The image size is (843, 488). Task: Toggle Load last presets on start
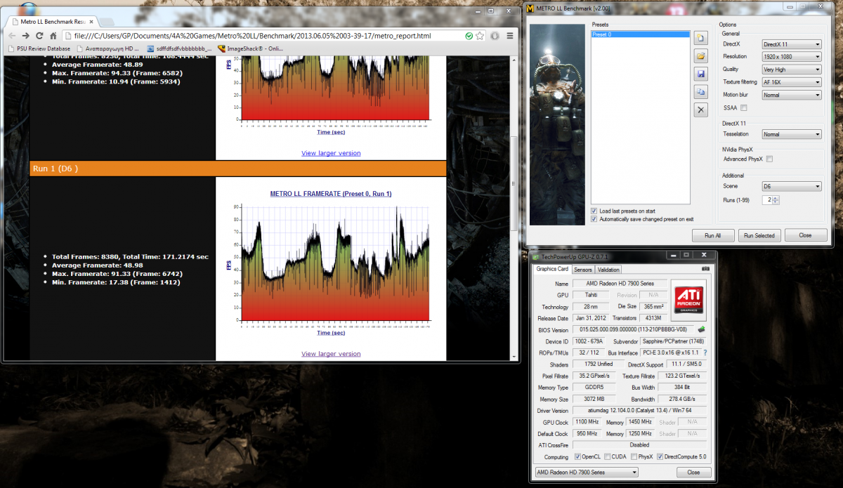(x=595, y=211)
